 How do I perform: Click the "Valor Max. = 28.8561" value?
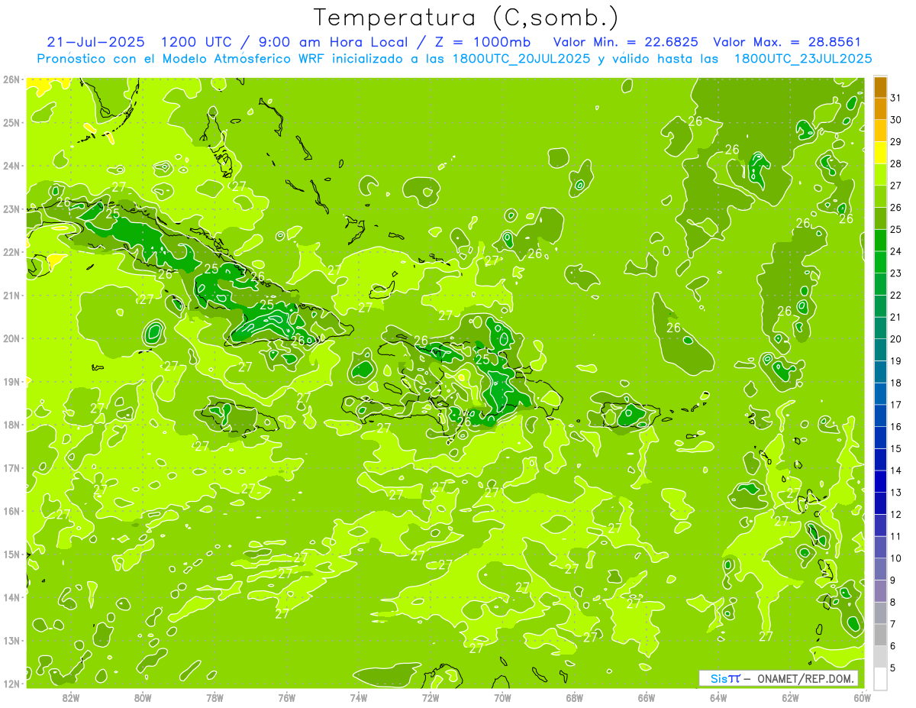(786, 42)
